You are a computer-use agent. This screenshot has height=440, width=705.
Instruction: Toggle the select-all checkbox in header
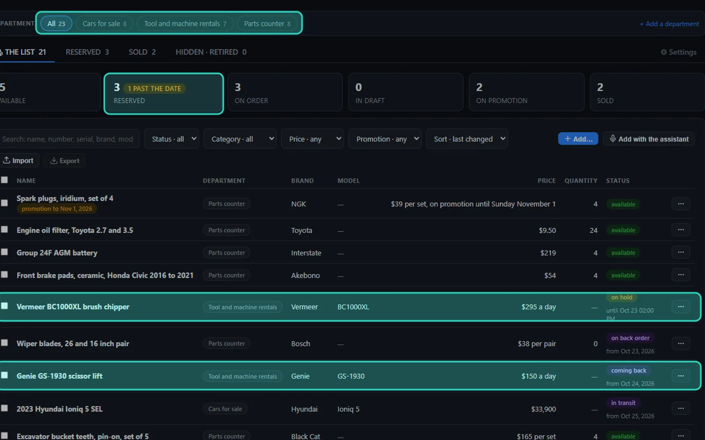coord(4,180)
